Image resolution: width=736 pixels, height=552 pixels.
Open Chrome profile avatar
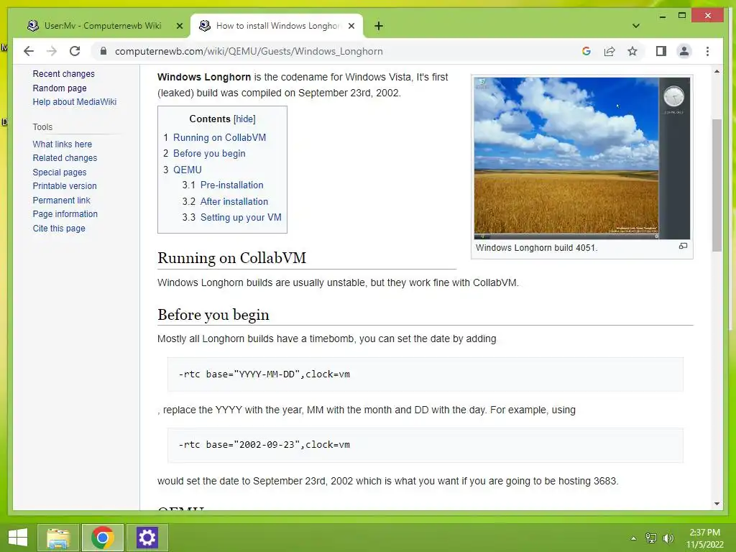tap(684, 51)
